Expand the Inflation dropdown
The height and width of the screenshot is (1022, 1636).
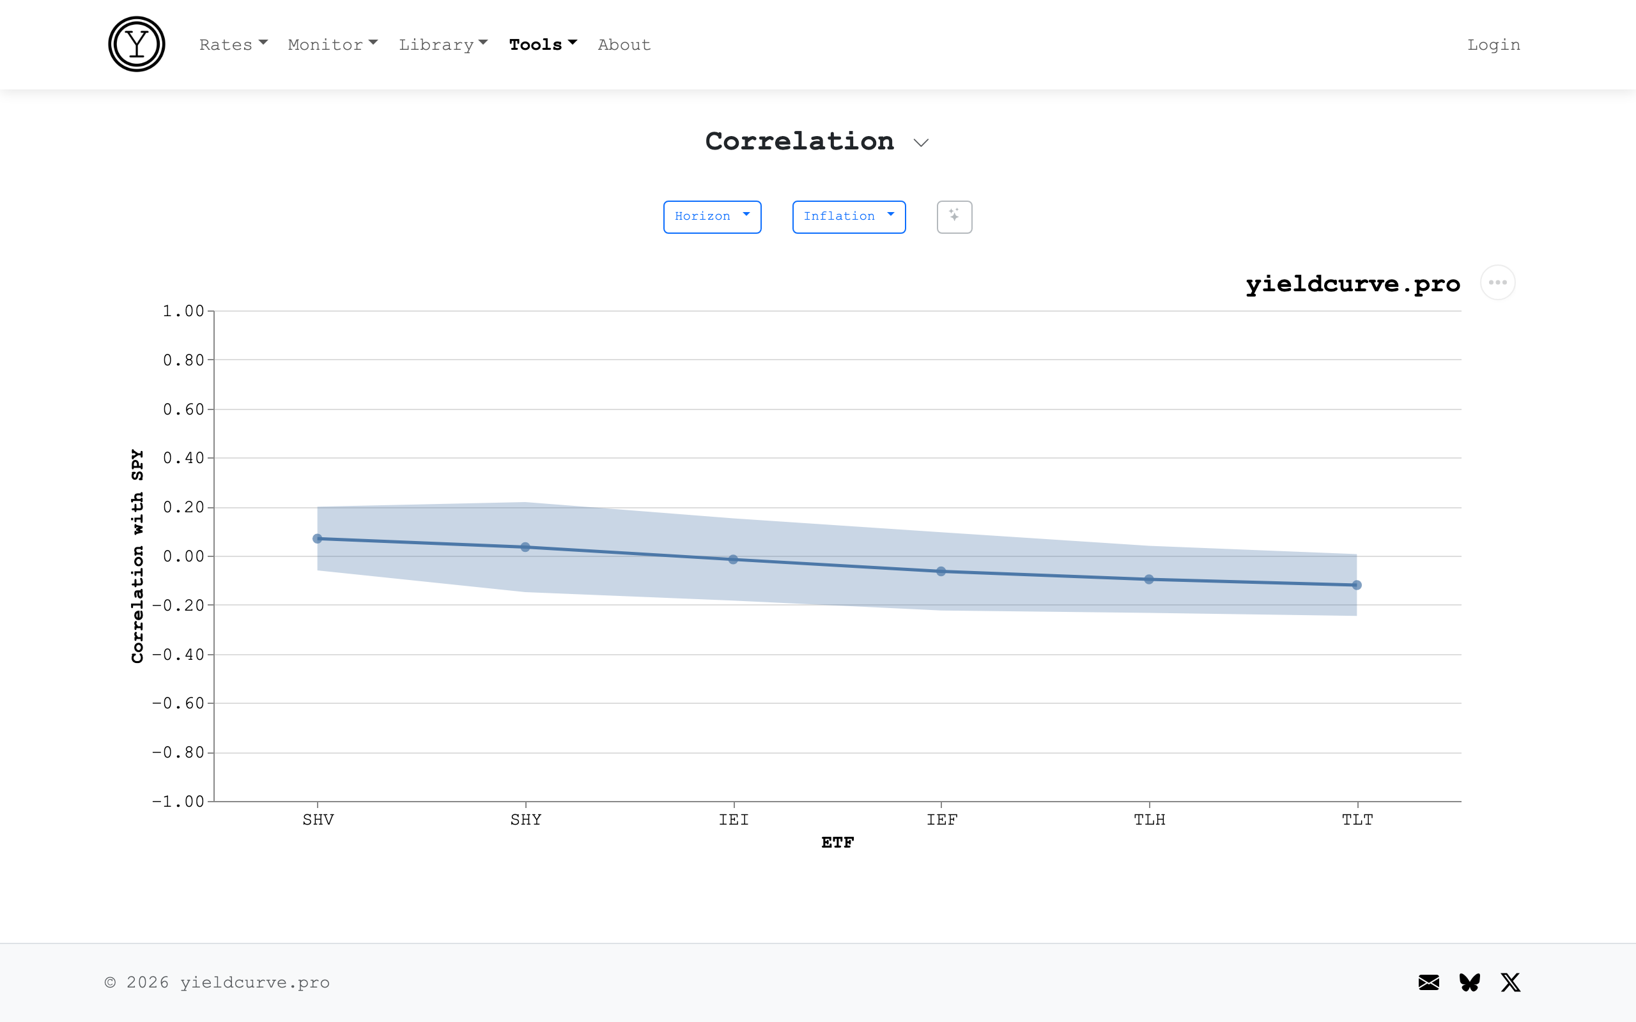849,217
